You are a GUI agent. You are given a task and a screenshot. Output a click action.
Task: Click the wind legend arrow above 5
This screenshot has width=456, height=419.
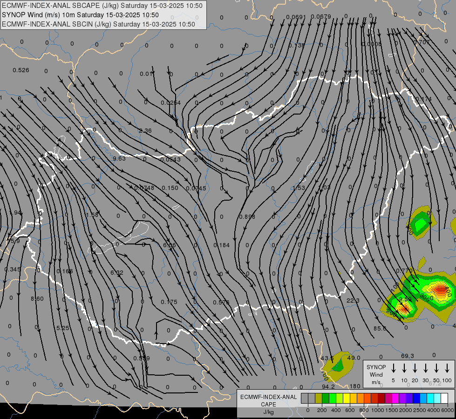(394, 368)
